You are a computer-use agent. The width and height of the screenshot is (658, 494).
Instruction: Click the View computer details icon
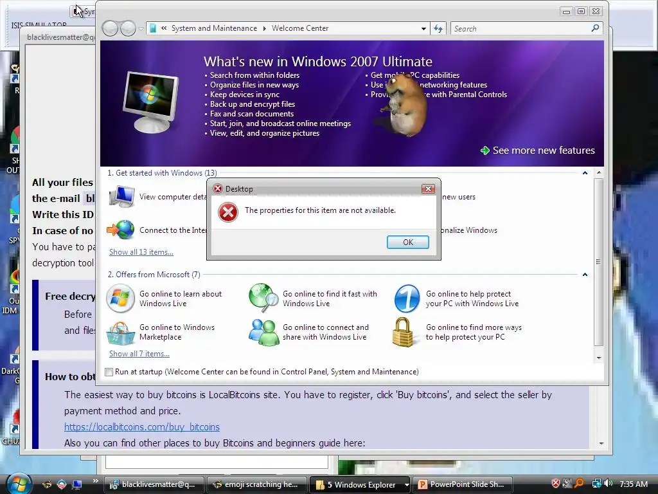121,197
